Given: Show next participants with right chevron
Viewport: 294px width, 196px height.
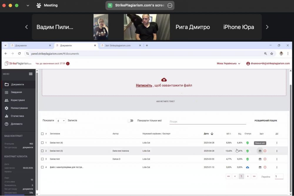Looking at the screenshot, I should pyautogui.click(x=267, y=27).
